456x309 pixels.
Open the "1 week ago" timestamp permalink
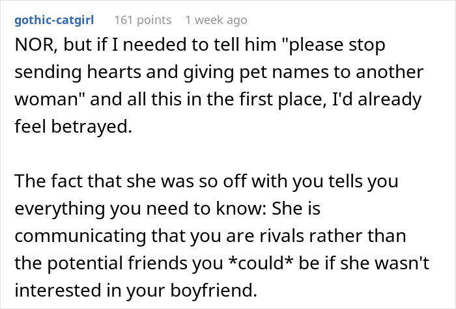pos(216,20)
